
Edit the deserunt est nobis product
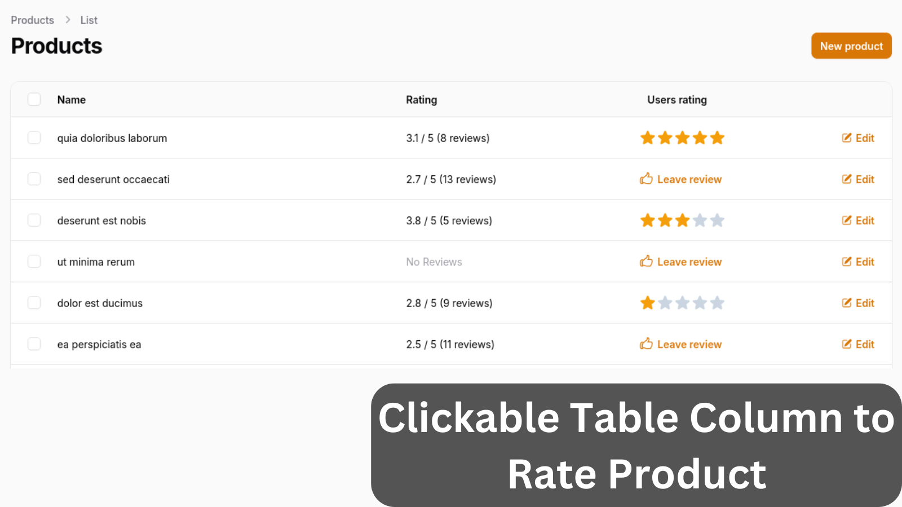coord(858,220)
